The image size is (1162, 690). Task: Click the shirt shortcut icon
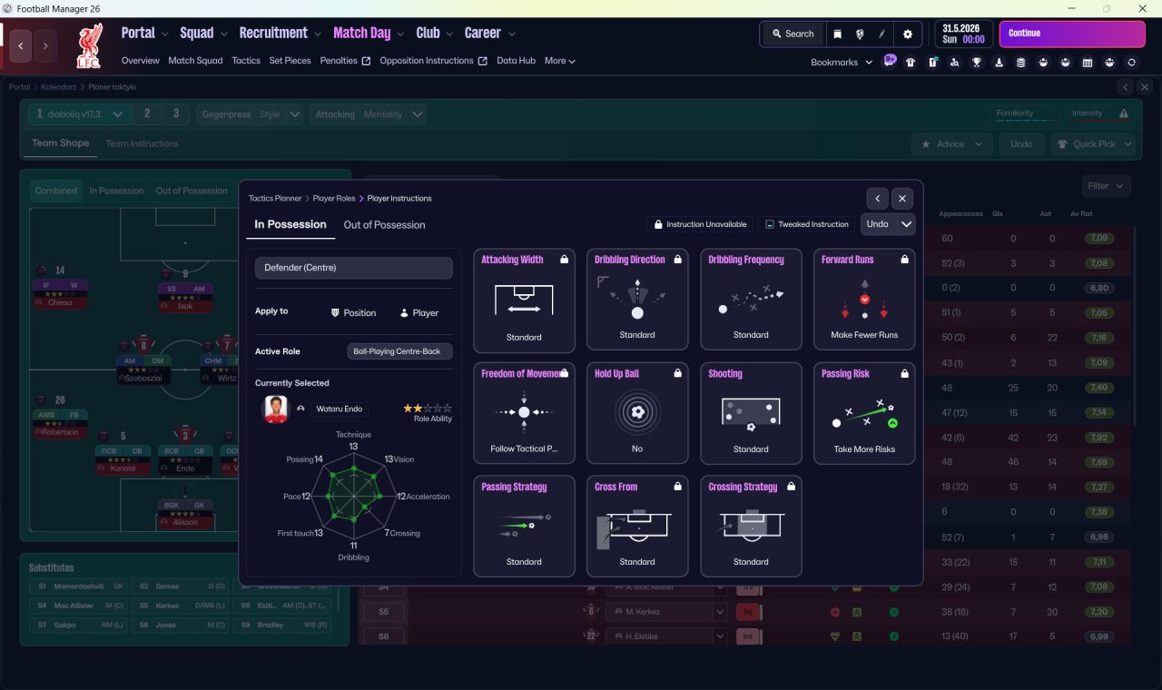click(x=911, y=63)
